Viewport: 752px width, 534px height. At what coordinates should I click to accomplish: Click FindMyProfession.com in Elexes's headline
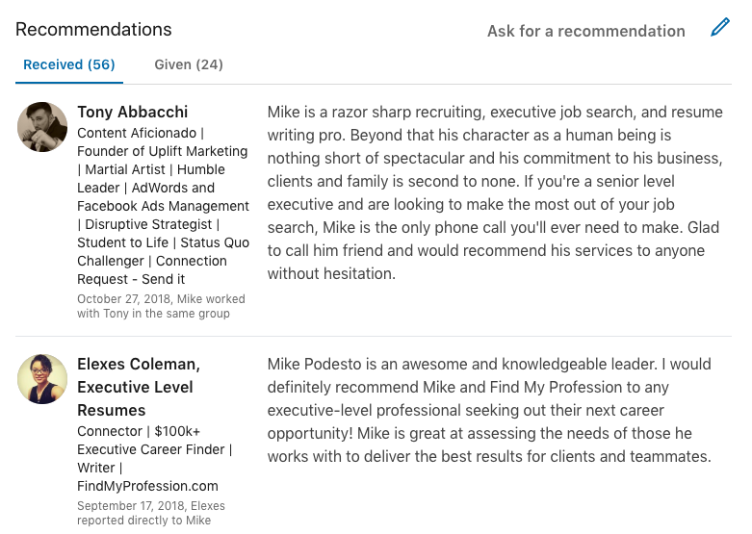(147, 486)
